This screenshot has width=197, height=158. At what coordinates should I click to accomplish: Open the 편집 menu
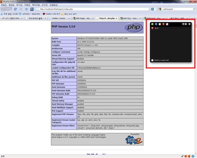[x=11, y=5]
